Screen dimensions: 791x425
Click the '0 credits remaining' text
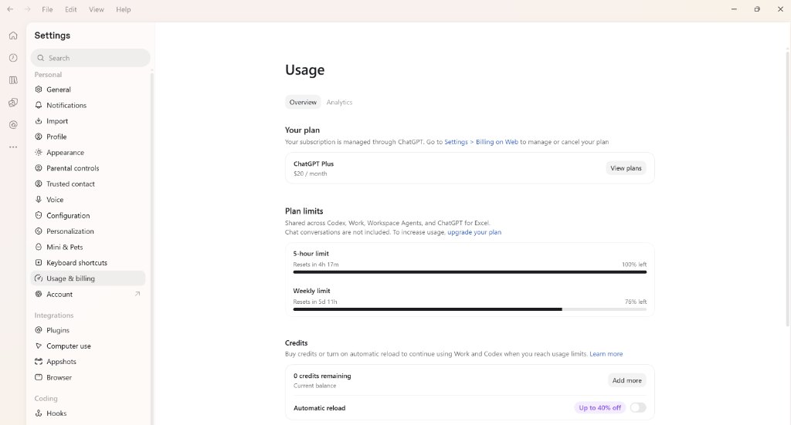[322, 376]
